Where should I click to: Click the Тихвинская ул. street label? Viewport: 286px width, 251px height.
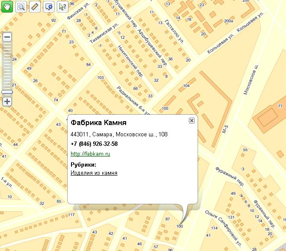pos(104,33)
